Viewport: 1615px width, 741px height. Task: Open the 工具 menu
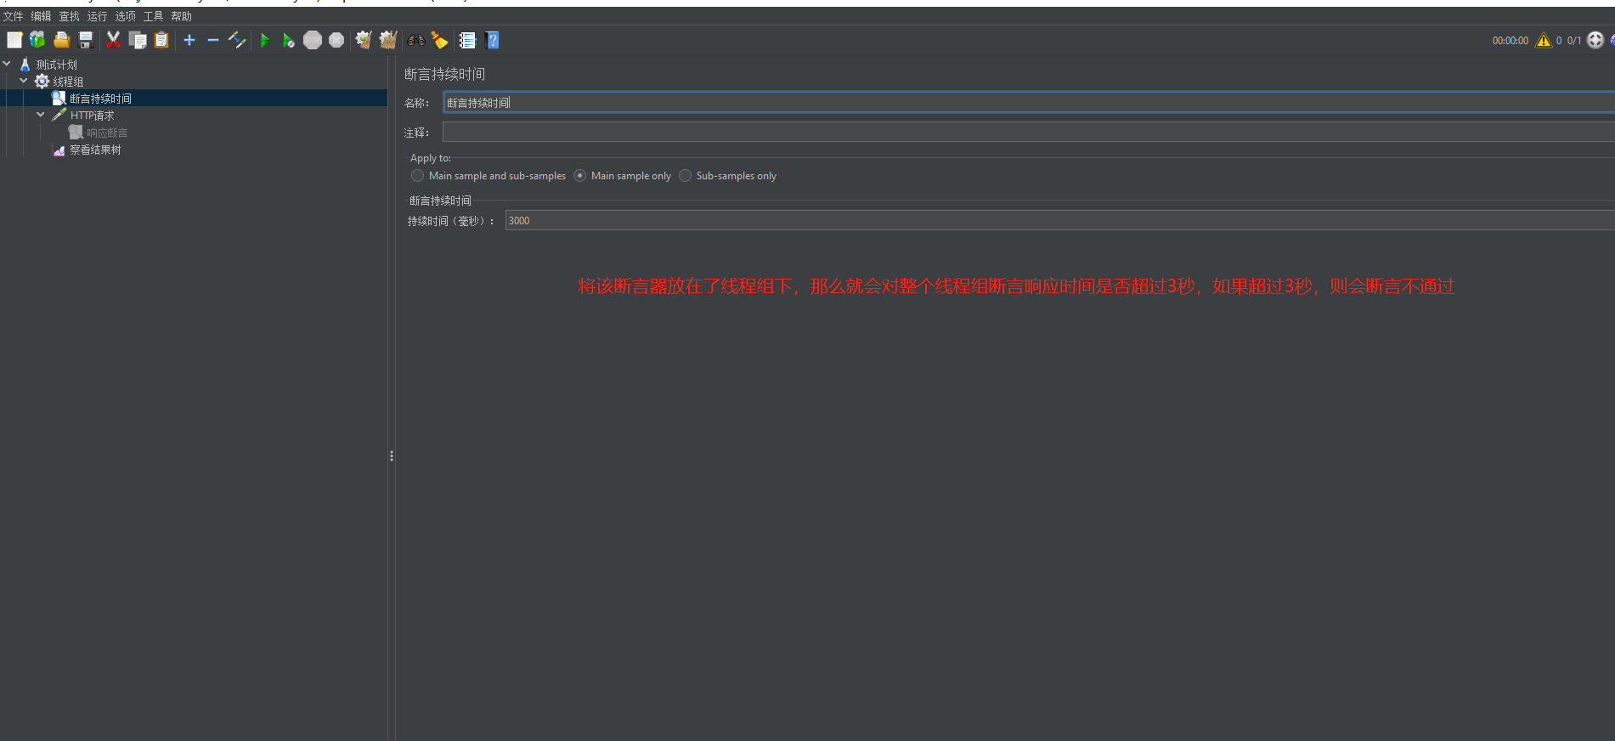coord(154,16)
